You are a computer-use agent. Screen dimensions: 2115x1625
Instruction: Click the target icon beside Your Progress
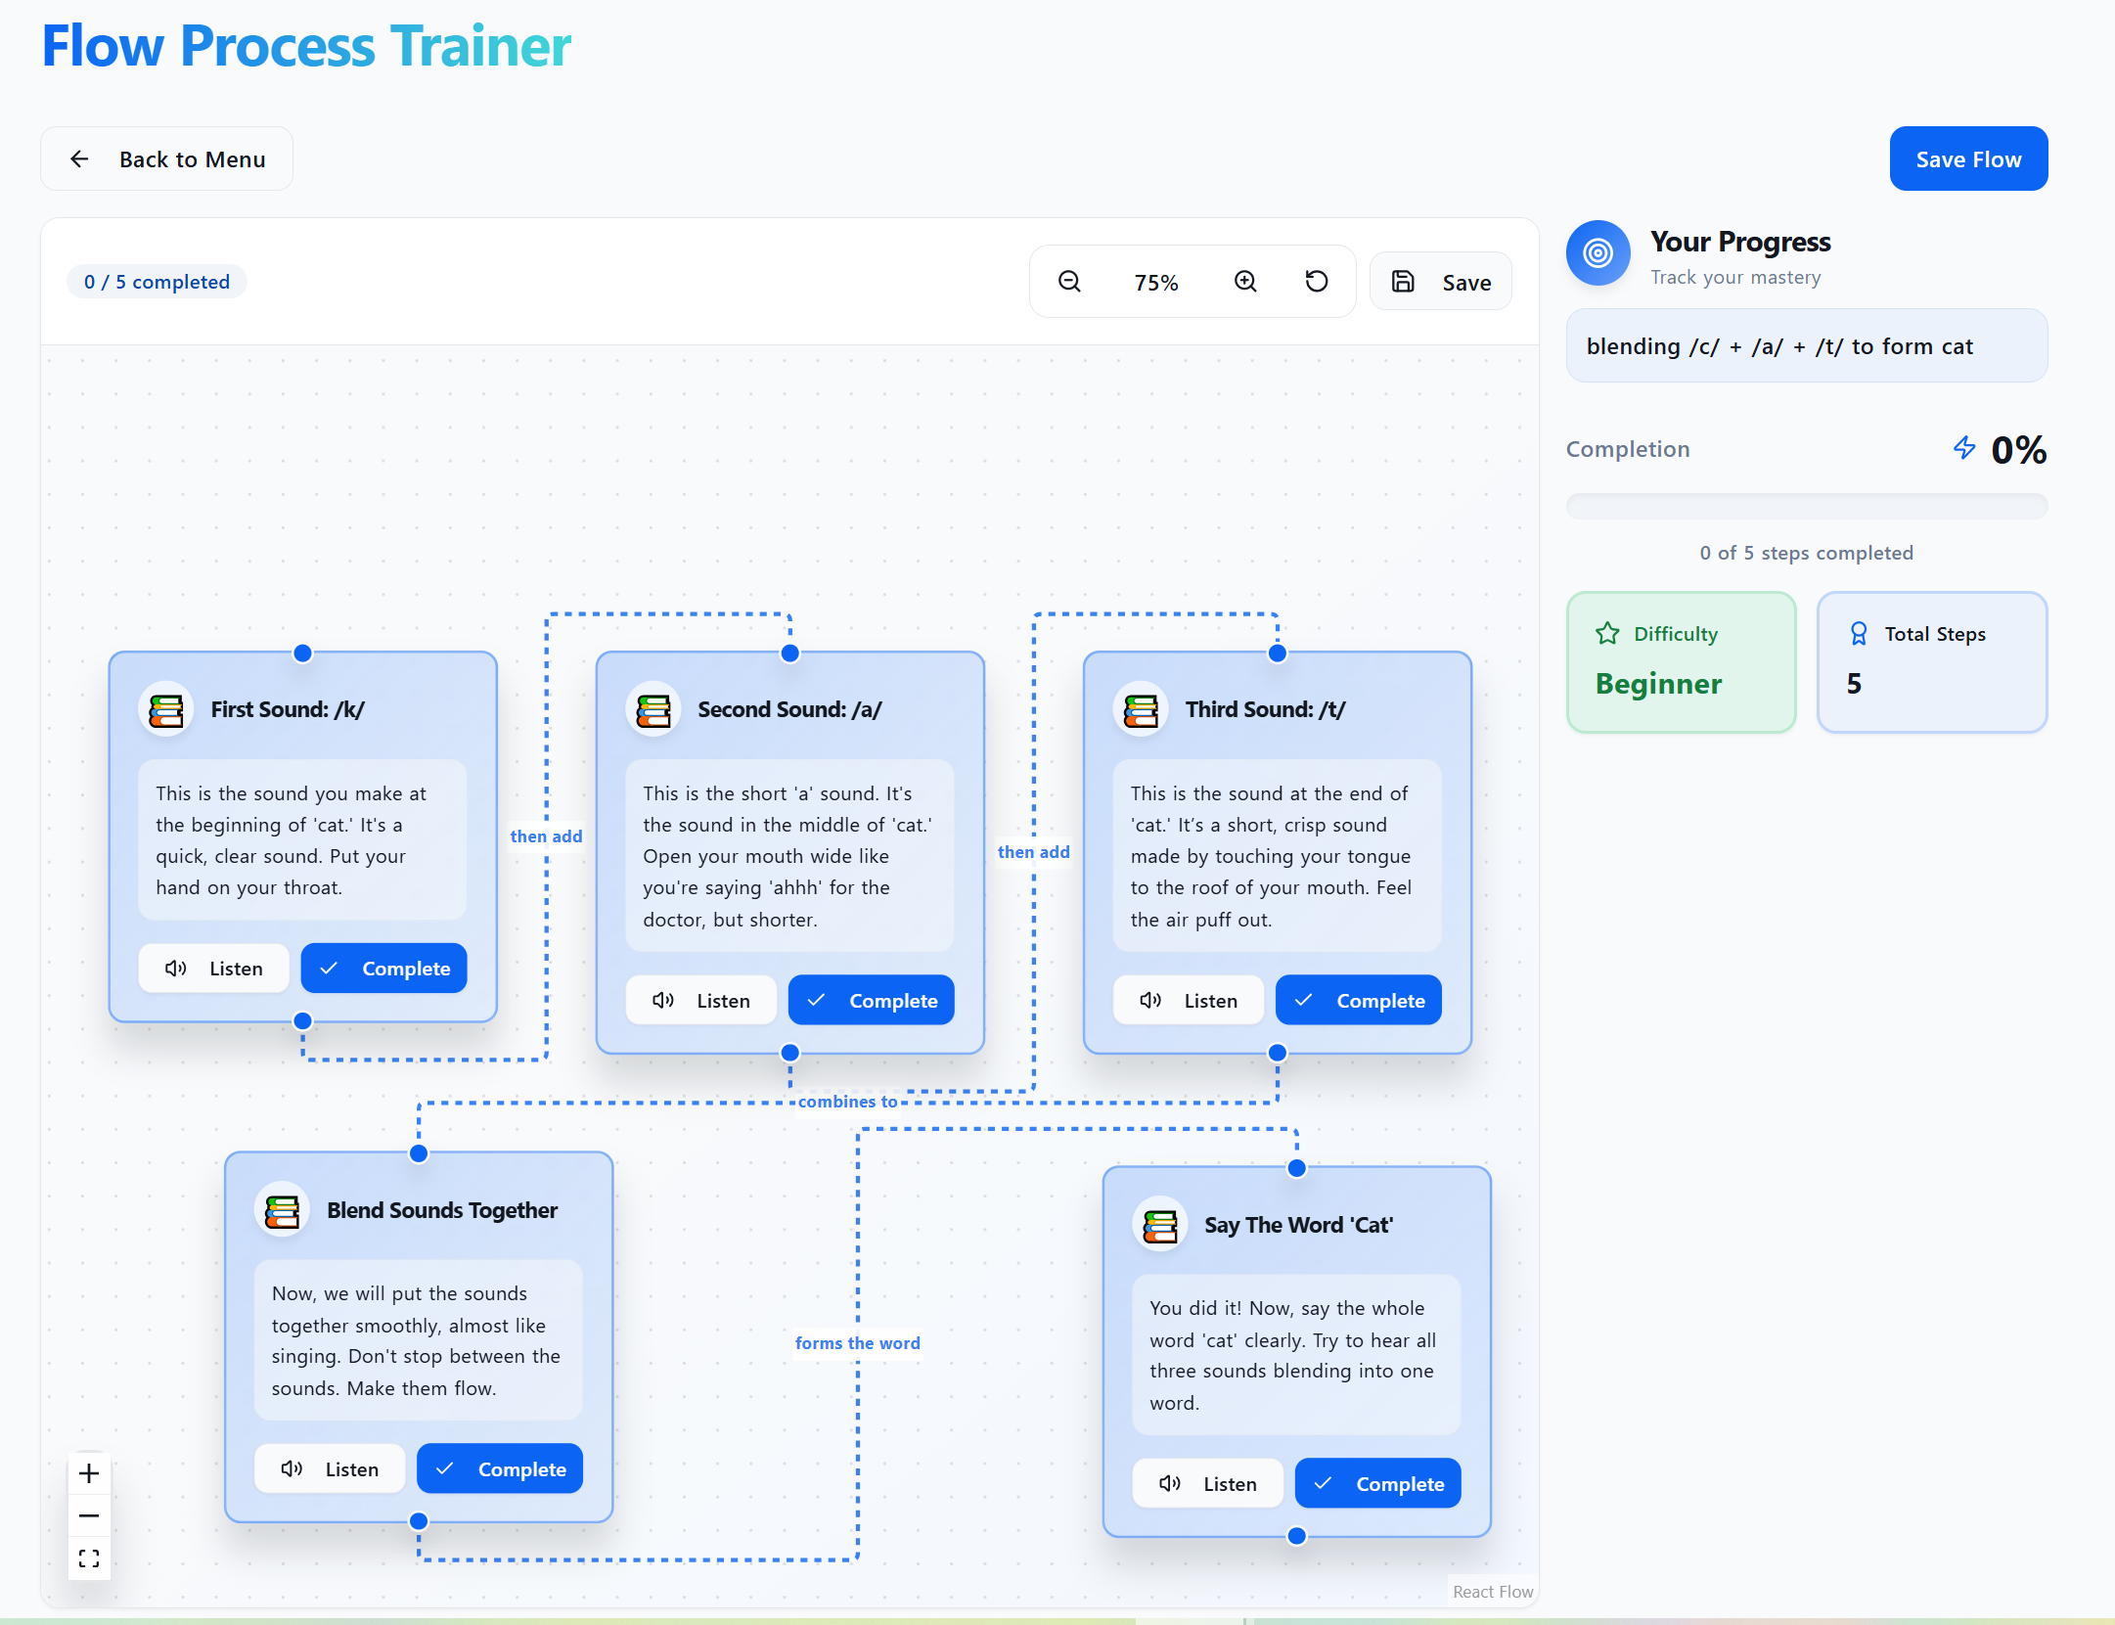tap(1597, 253)
